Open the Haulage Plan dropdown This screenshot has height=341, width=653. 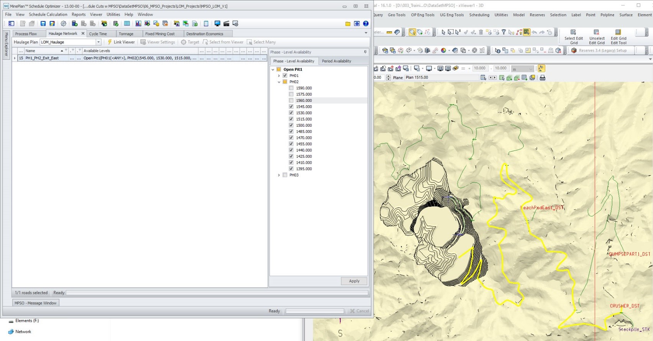pos(98,42)
